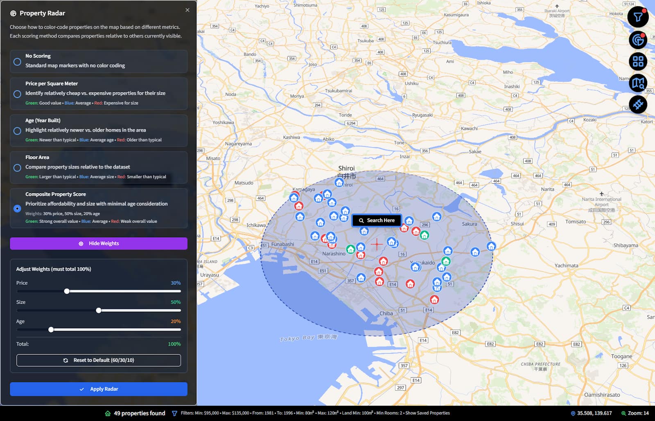This screenshot has width=655, height=421.
Task: Select the easternmost blue house marker
Action: [x=491, y=246]
